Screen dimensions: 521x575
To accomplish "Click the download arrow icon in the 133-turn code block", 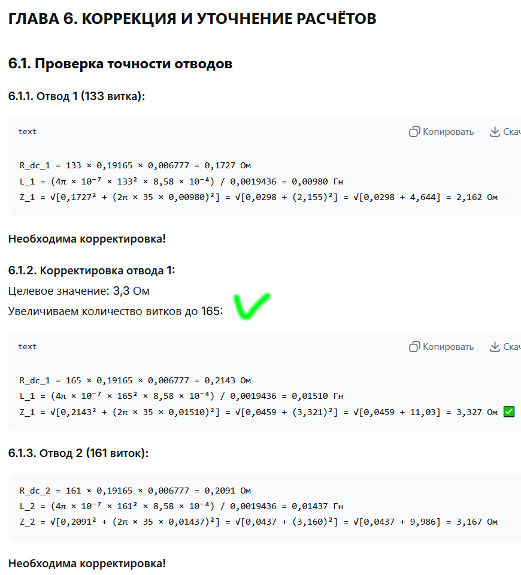I will click(x=495, y=132).
